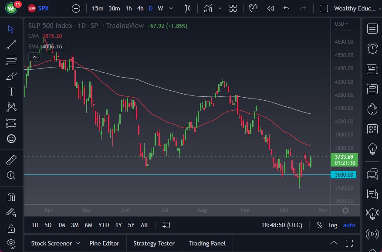Open the Watchlist panel on the right
382x252 pixels.
[372, 29]
